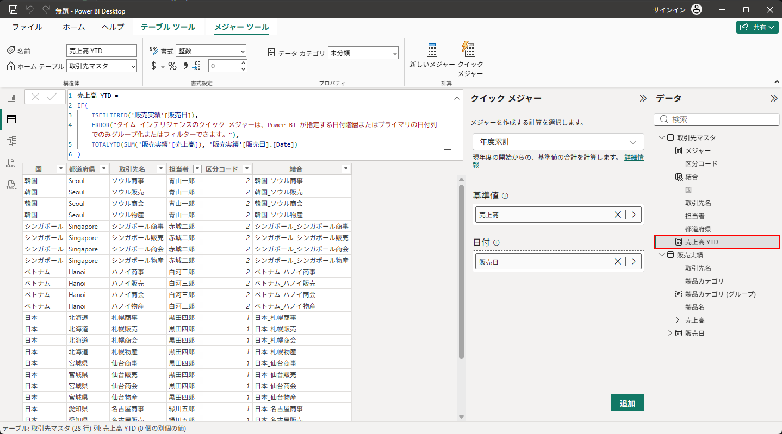Click the 追加 button

click(628, 403)
